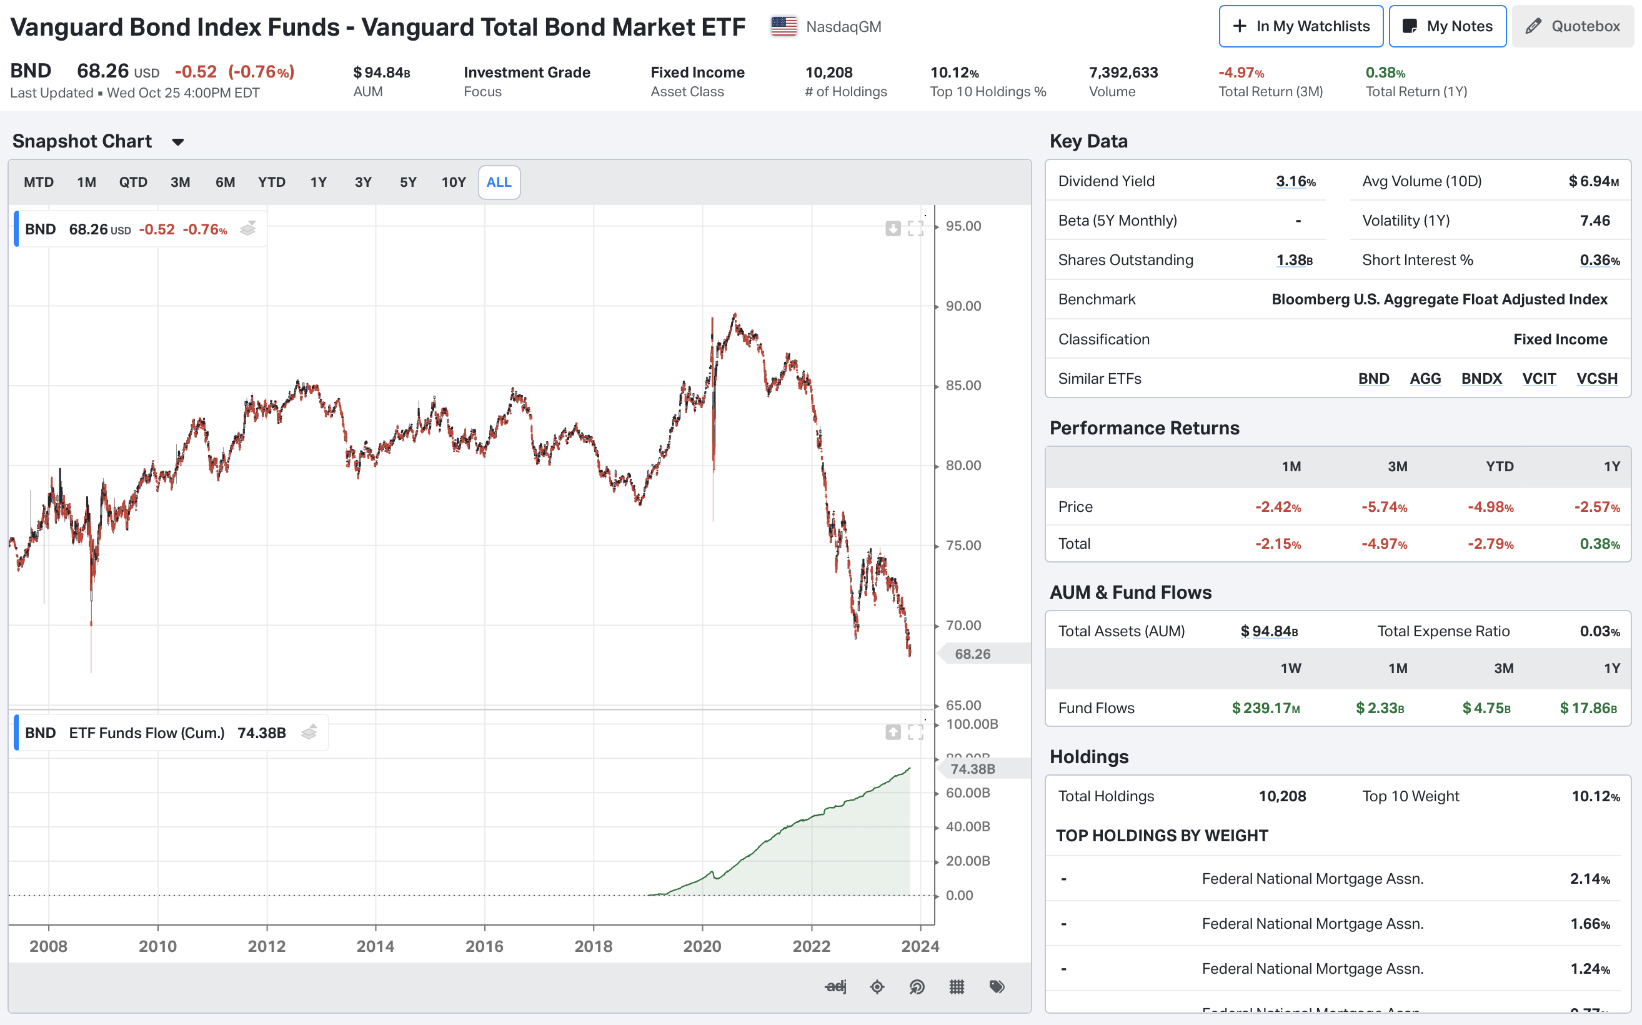
Task: Maximize the ETF Funds Flow pane
Action: coord(915,732)
